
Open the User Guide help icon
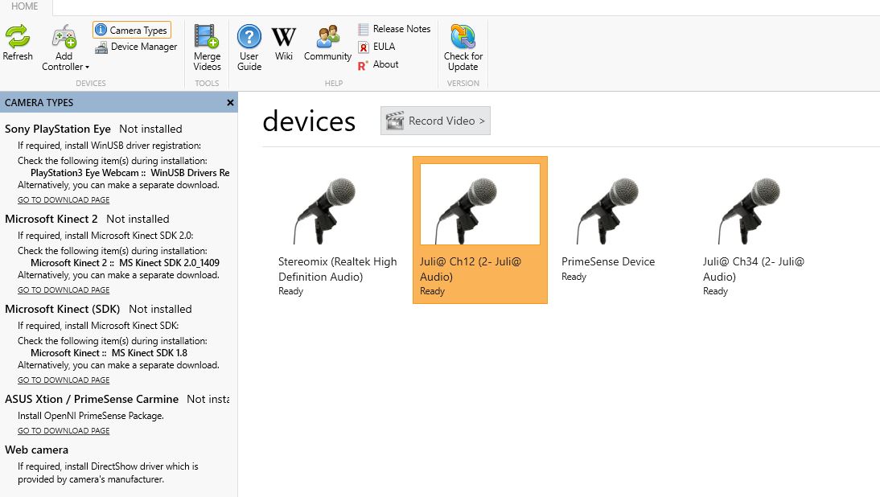click(249, 47)
